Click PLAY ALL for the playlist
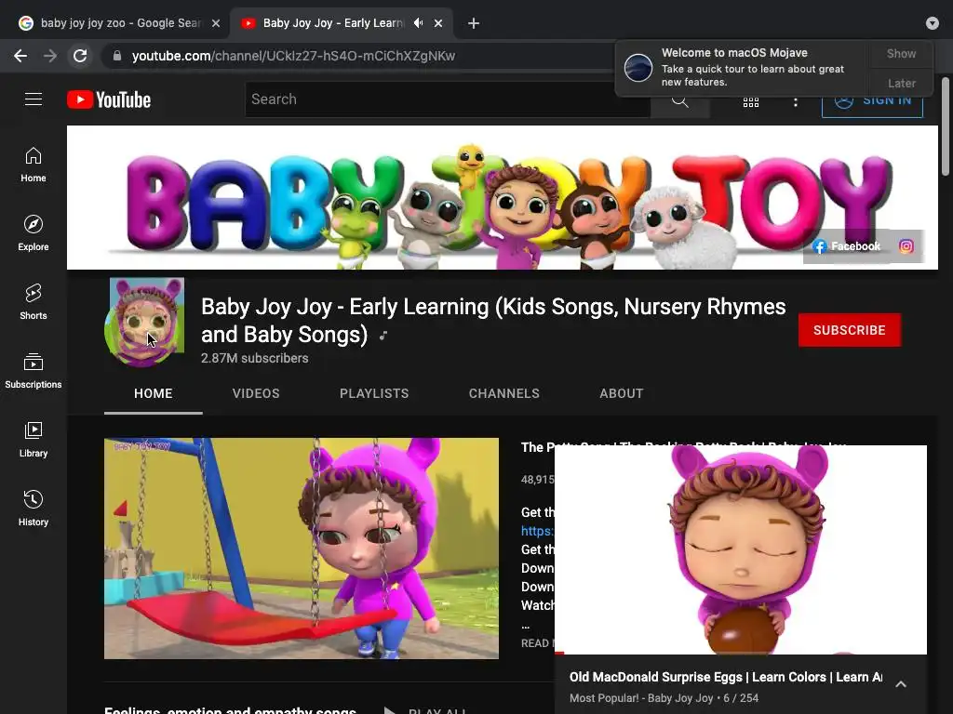This screenshot has width=953, height=714. (425, 709)
